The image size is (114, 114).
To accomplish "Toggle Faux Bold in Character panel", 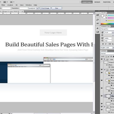I will (103, 44).
